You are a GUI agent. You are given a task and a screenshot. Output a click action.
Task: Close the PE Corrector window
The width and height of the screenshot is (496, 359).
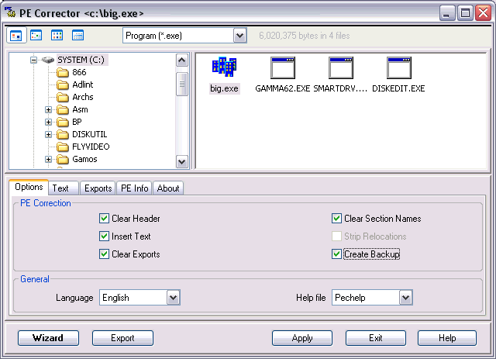click(x=483, y=13)
